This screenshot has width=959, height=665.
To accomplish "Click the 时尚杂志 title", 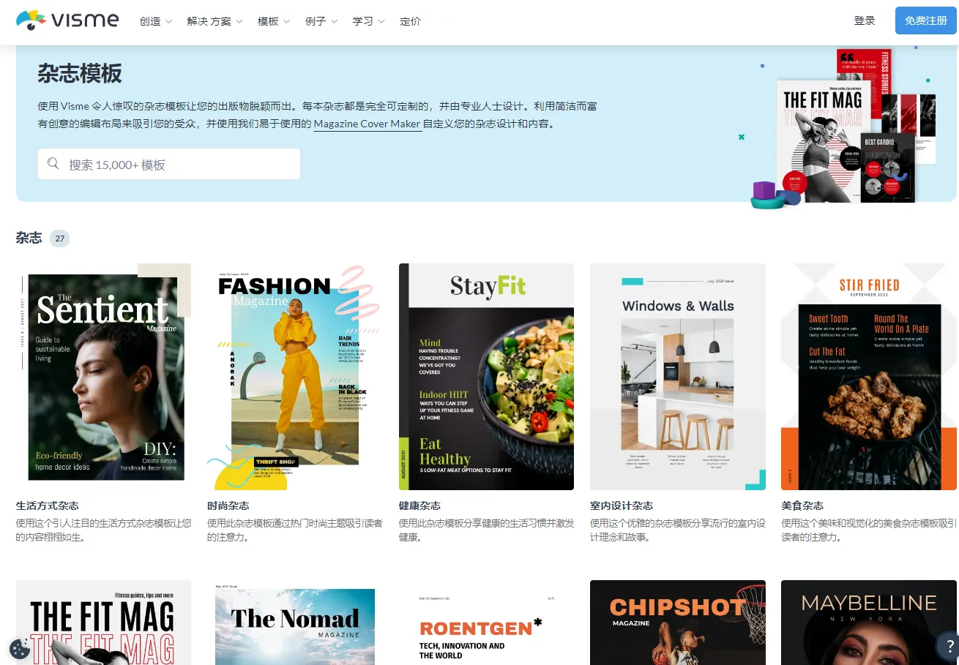I will click(x=228, y=506).
